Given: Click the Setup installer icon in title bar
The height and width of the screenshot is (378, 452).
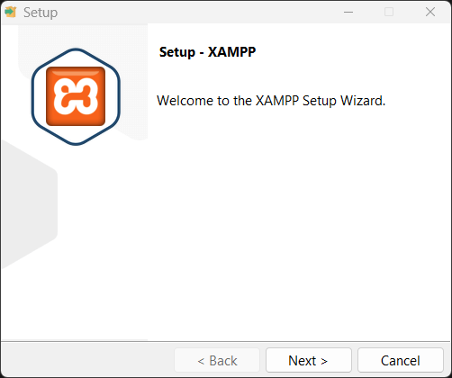Looking at the screenshot, I should [x=11, y=12].
